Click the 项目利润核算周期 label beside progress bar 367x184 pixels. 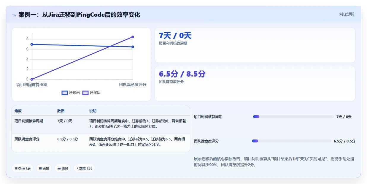pyautogui.click(x=208, y=117)
